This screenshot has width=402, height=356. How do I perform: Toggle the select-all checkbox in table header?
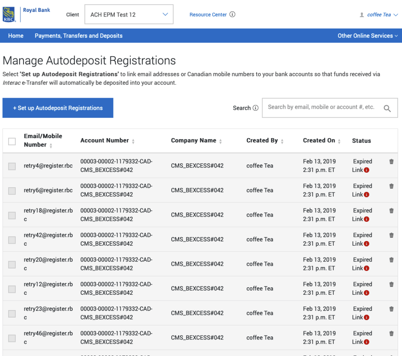[x=12, y=141]
